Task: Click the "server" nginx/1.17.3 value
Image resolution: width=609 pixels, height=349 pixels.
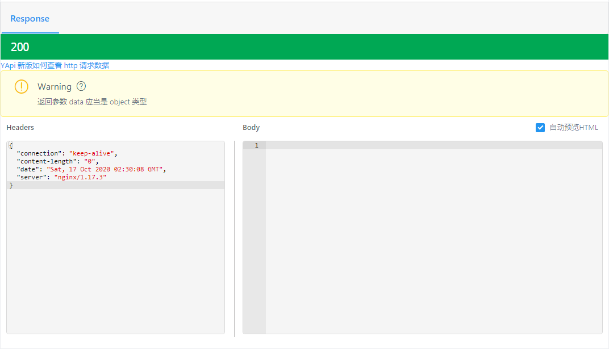Action: [x=80, y=177]
